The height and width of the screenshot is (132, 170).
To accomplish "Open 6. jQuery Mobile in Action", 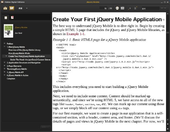I will pos(18,75).
